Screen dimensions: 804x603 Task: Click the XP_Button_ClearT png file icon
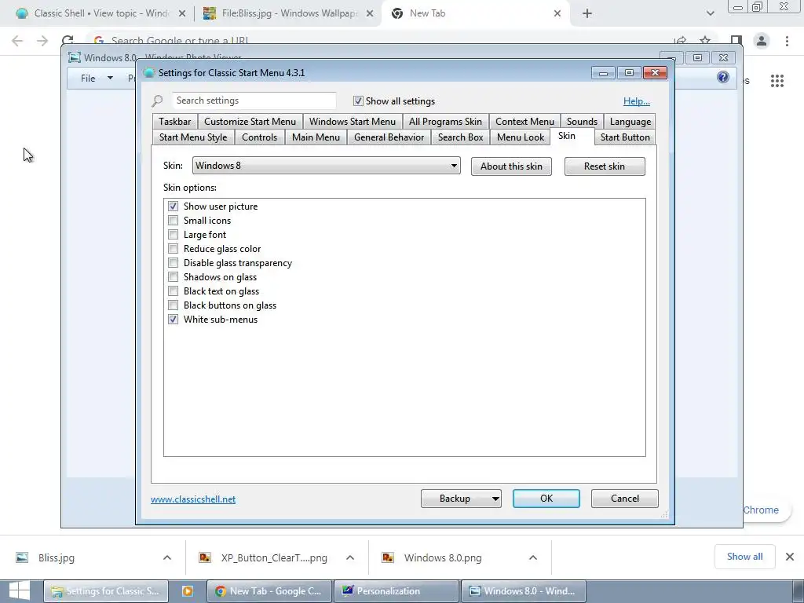(205, 557)
